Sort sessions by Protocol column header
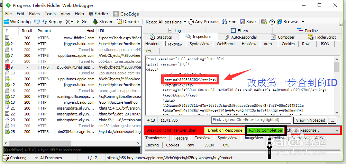 click(45, 31)
